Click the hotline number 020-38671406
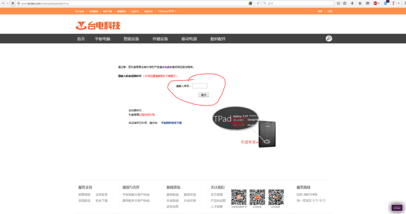 307,194
